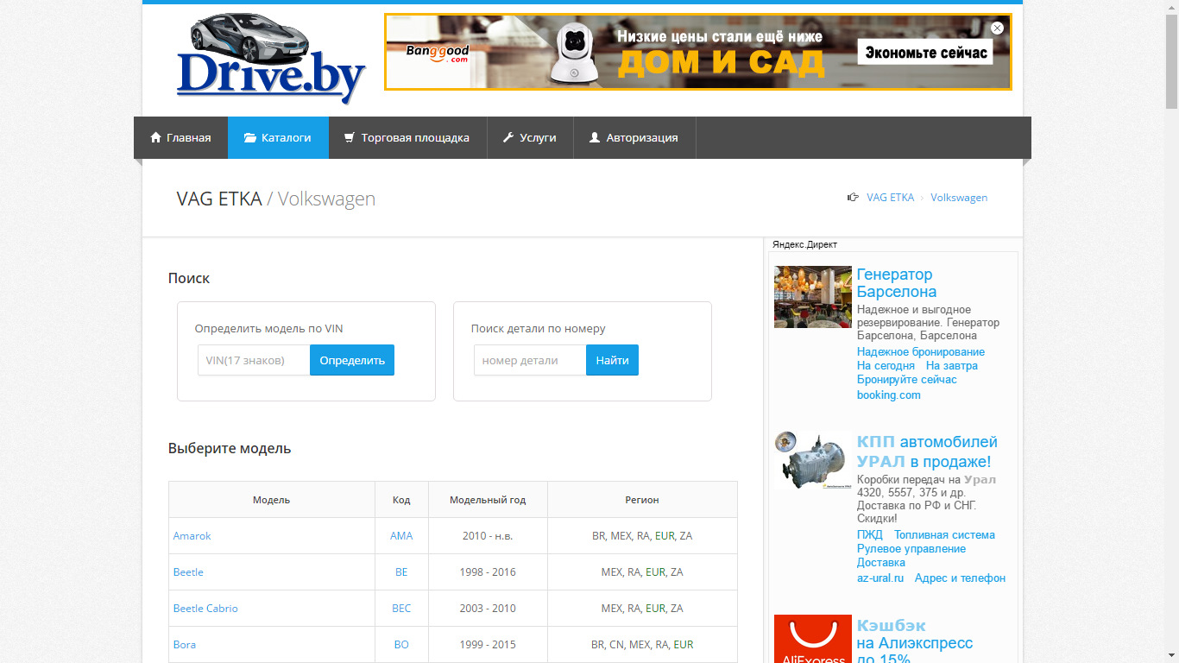The height and width of the screenshot is (663, 1179).
Task: Click the gearbox ad thumbnail image
Action: tap(813, 460)
